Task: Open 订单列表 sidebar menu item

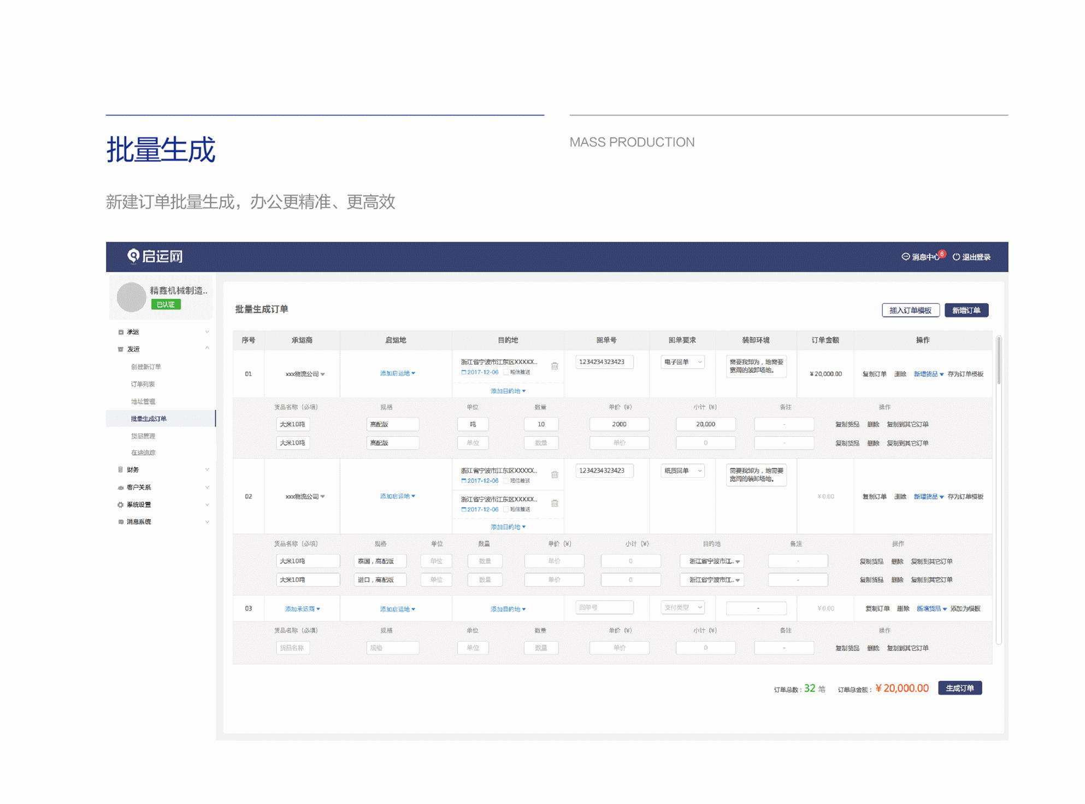Action: 143,384
